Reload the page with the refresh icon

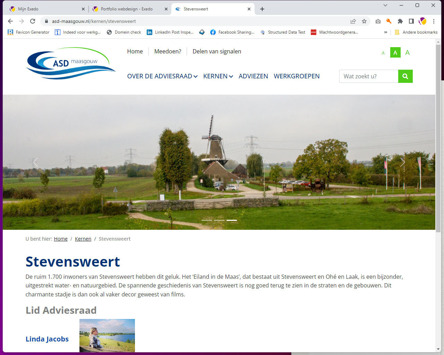point(33,21)
